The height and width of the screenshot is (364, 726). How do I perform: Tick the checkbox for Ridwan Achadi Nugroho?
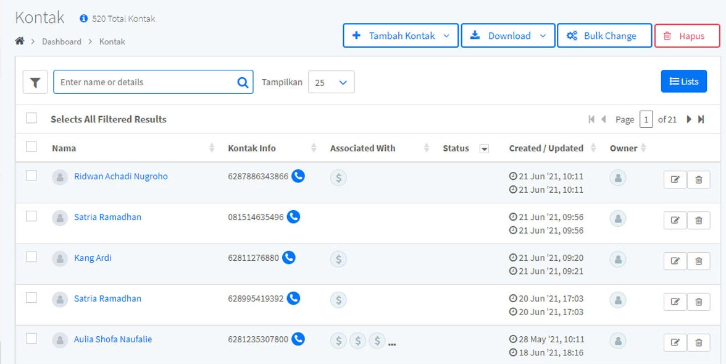(31, 176)
